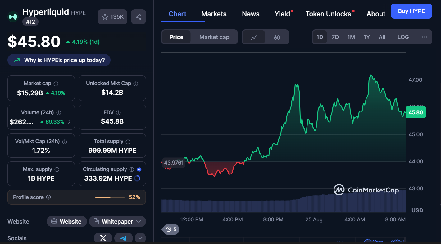Expand the Whitepaper dropdown

point(139,222)
